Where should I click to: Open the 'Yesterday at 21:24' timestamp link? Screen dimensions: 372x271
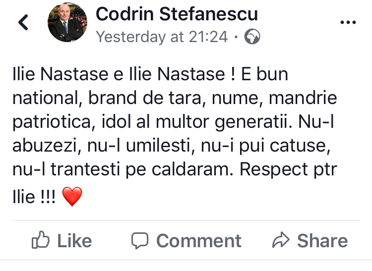coord(162,37)
